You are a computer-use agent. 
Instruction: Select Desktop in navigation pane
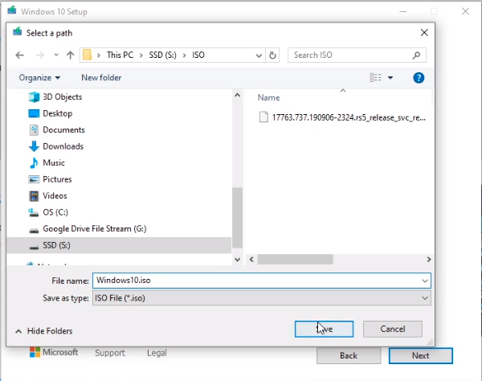[x=58, y=113]
